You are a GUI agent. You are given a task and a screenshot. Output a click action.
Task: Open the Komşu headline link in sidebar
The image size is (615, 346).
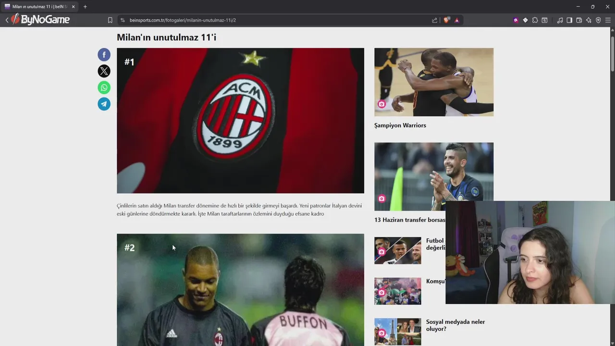436,282
